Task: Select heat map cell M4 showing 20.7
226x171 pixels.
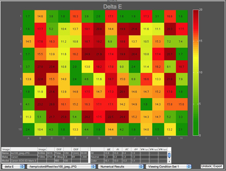Action: (170, 54)
